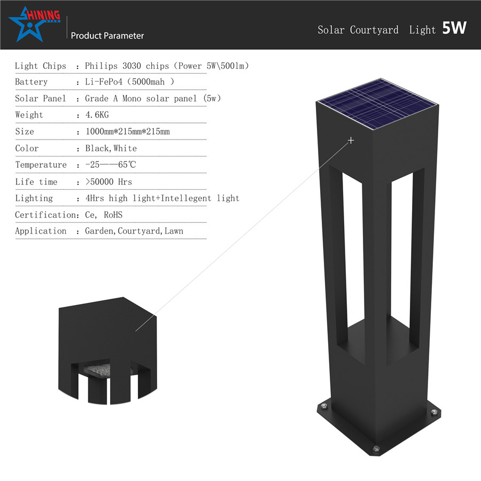Click the "Philips 3030 chips (Power 5W\500lm)" value
481x481 pixels.
point(167,66)
